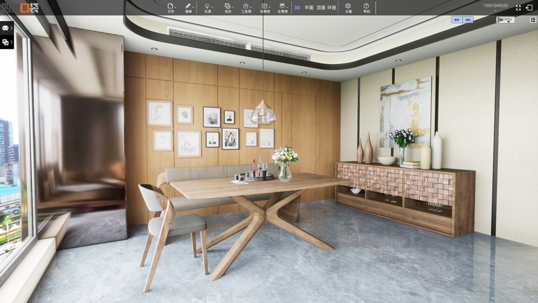Image resolution: width=538 pixels, height=303 pixels.
Task: Select the 顶面 ceiling view
Action: [321, 8]
